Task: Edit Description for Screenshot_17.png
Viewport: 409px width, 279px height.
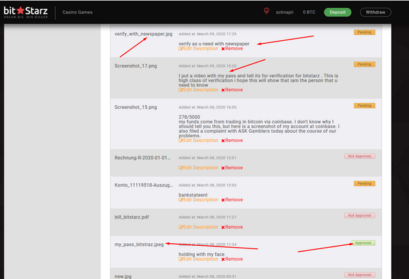Action: pos(198,90)
